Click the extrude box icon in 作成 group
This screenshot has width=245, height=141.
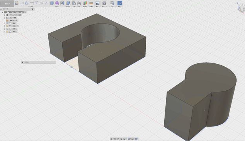(52, 3)
